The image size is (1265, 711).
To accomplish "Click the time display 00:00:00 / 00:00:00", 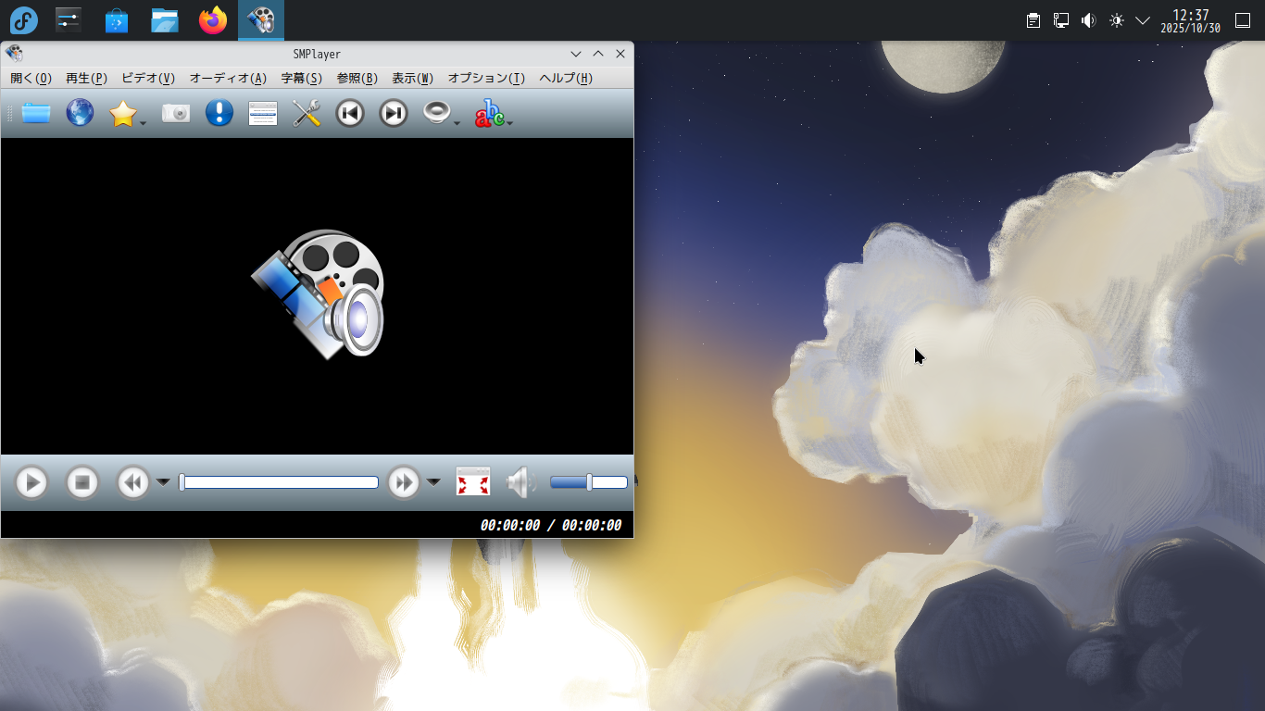I will [551, 525].
